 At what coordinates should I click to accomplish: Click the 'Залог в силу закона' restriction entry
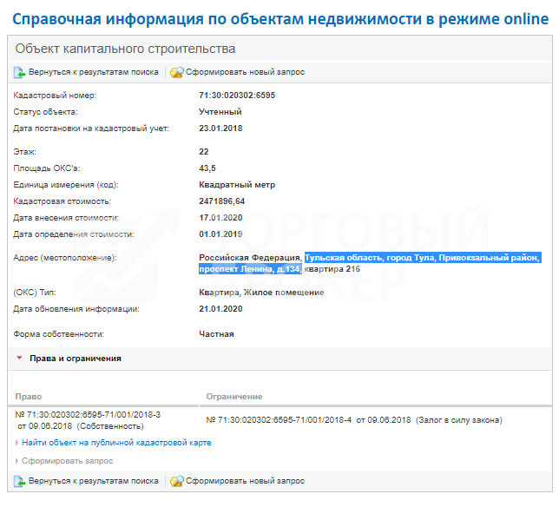(459, 420)
